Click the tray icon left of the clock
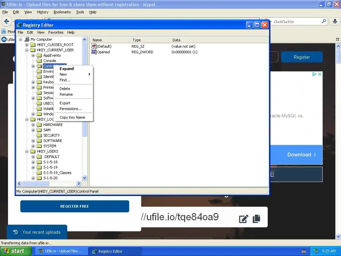Viewport: 341px width, 256px height. tap(316, 251)
